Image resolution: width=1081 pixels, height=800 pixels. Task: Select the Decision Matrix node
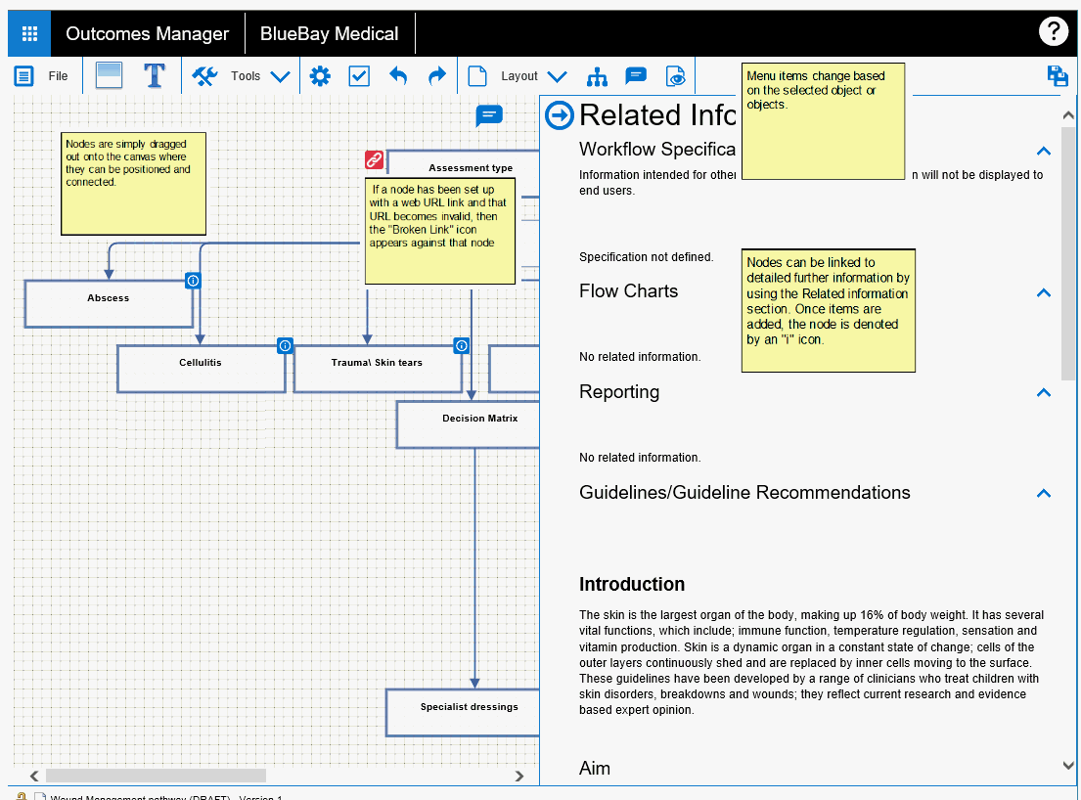[x=468, y=424]
